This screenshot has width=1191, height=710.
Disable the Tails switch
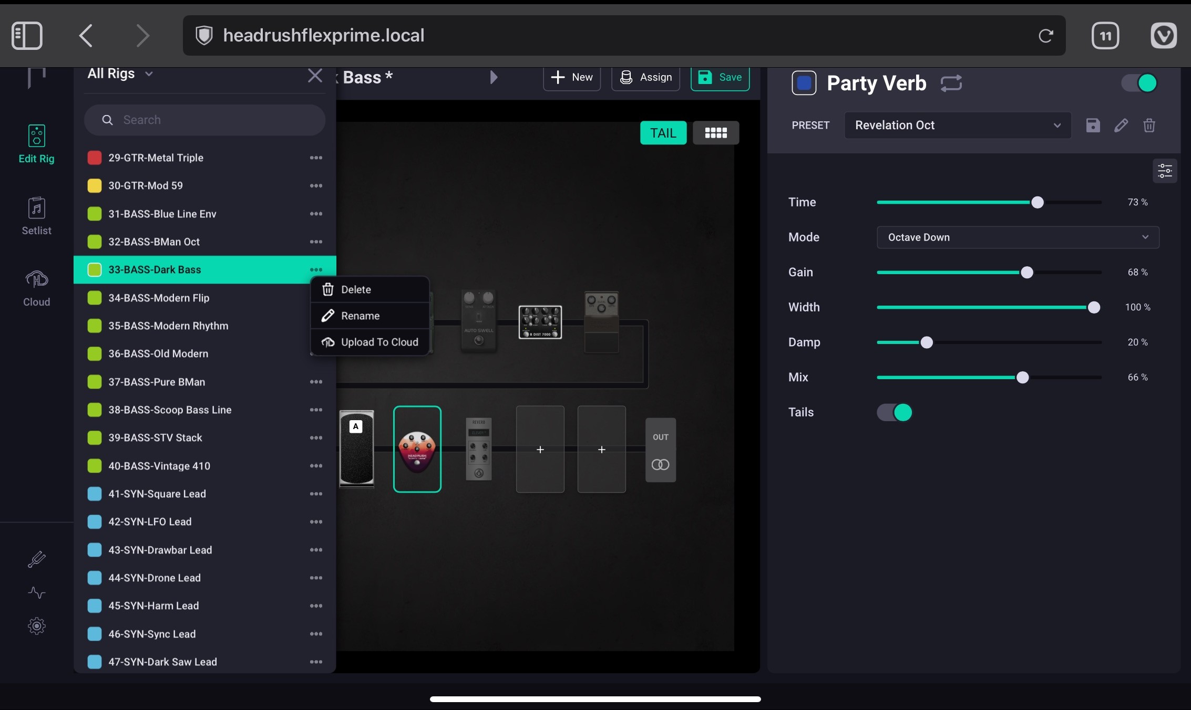895,412
